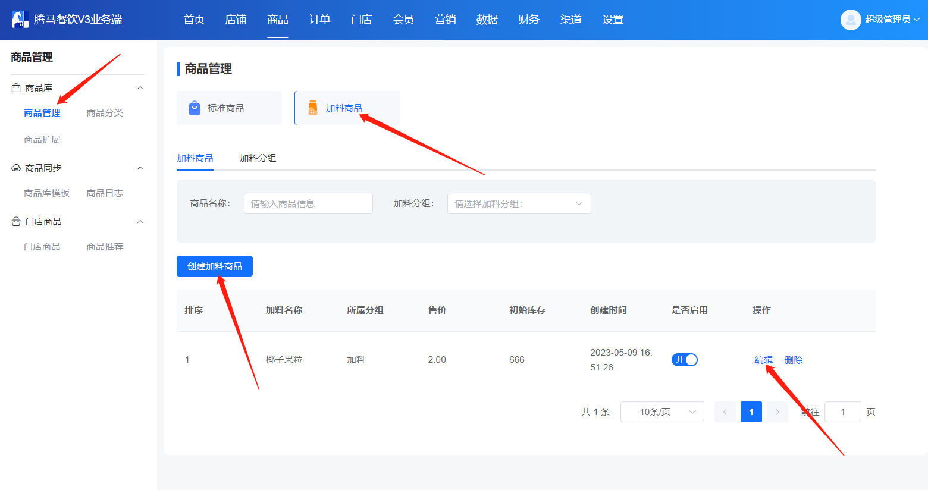928x490 pixels.
Task: Open 首页 in top navigation
Action: pos(194,20)
